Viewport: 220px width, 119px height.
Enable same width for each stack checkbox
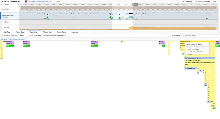pyautogui.click(x=43, y=36)
